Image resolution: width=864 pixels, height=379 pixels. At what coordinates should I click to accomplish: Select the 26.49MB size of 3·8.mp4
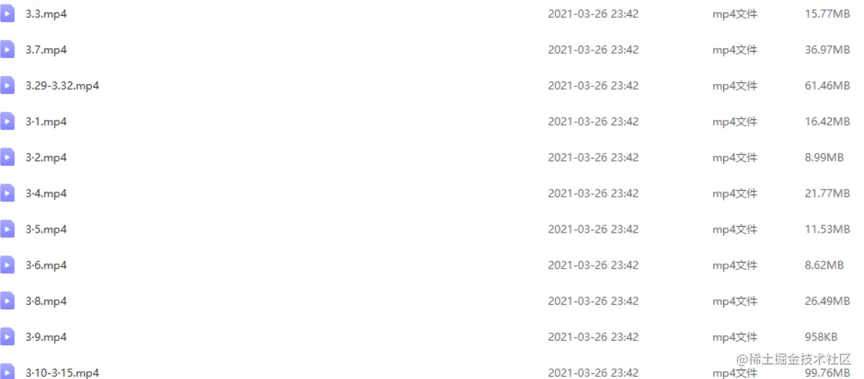point(827,301)
